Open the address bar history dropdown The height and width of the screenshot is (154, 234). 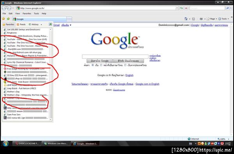click(177, 8)
